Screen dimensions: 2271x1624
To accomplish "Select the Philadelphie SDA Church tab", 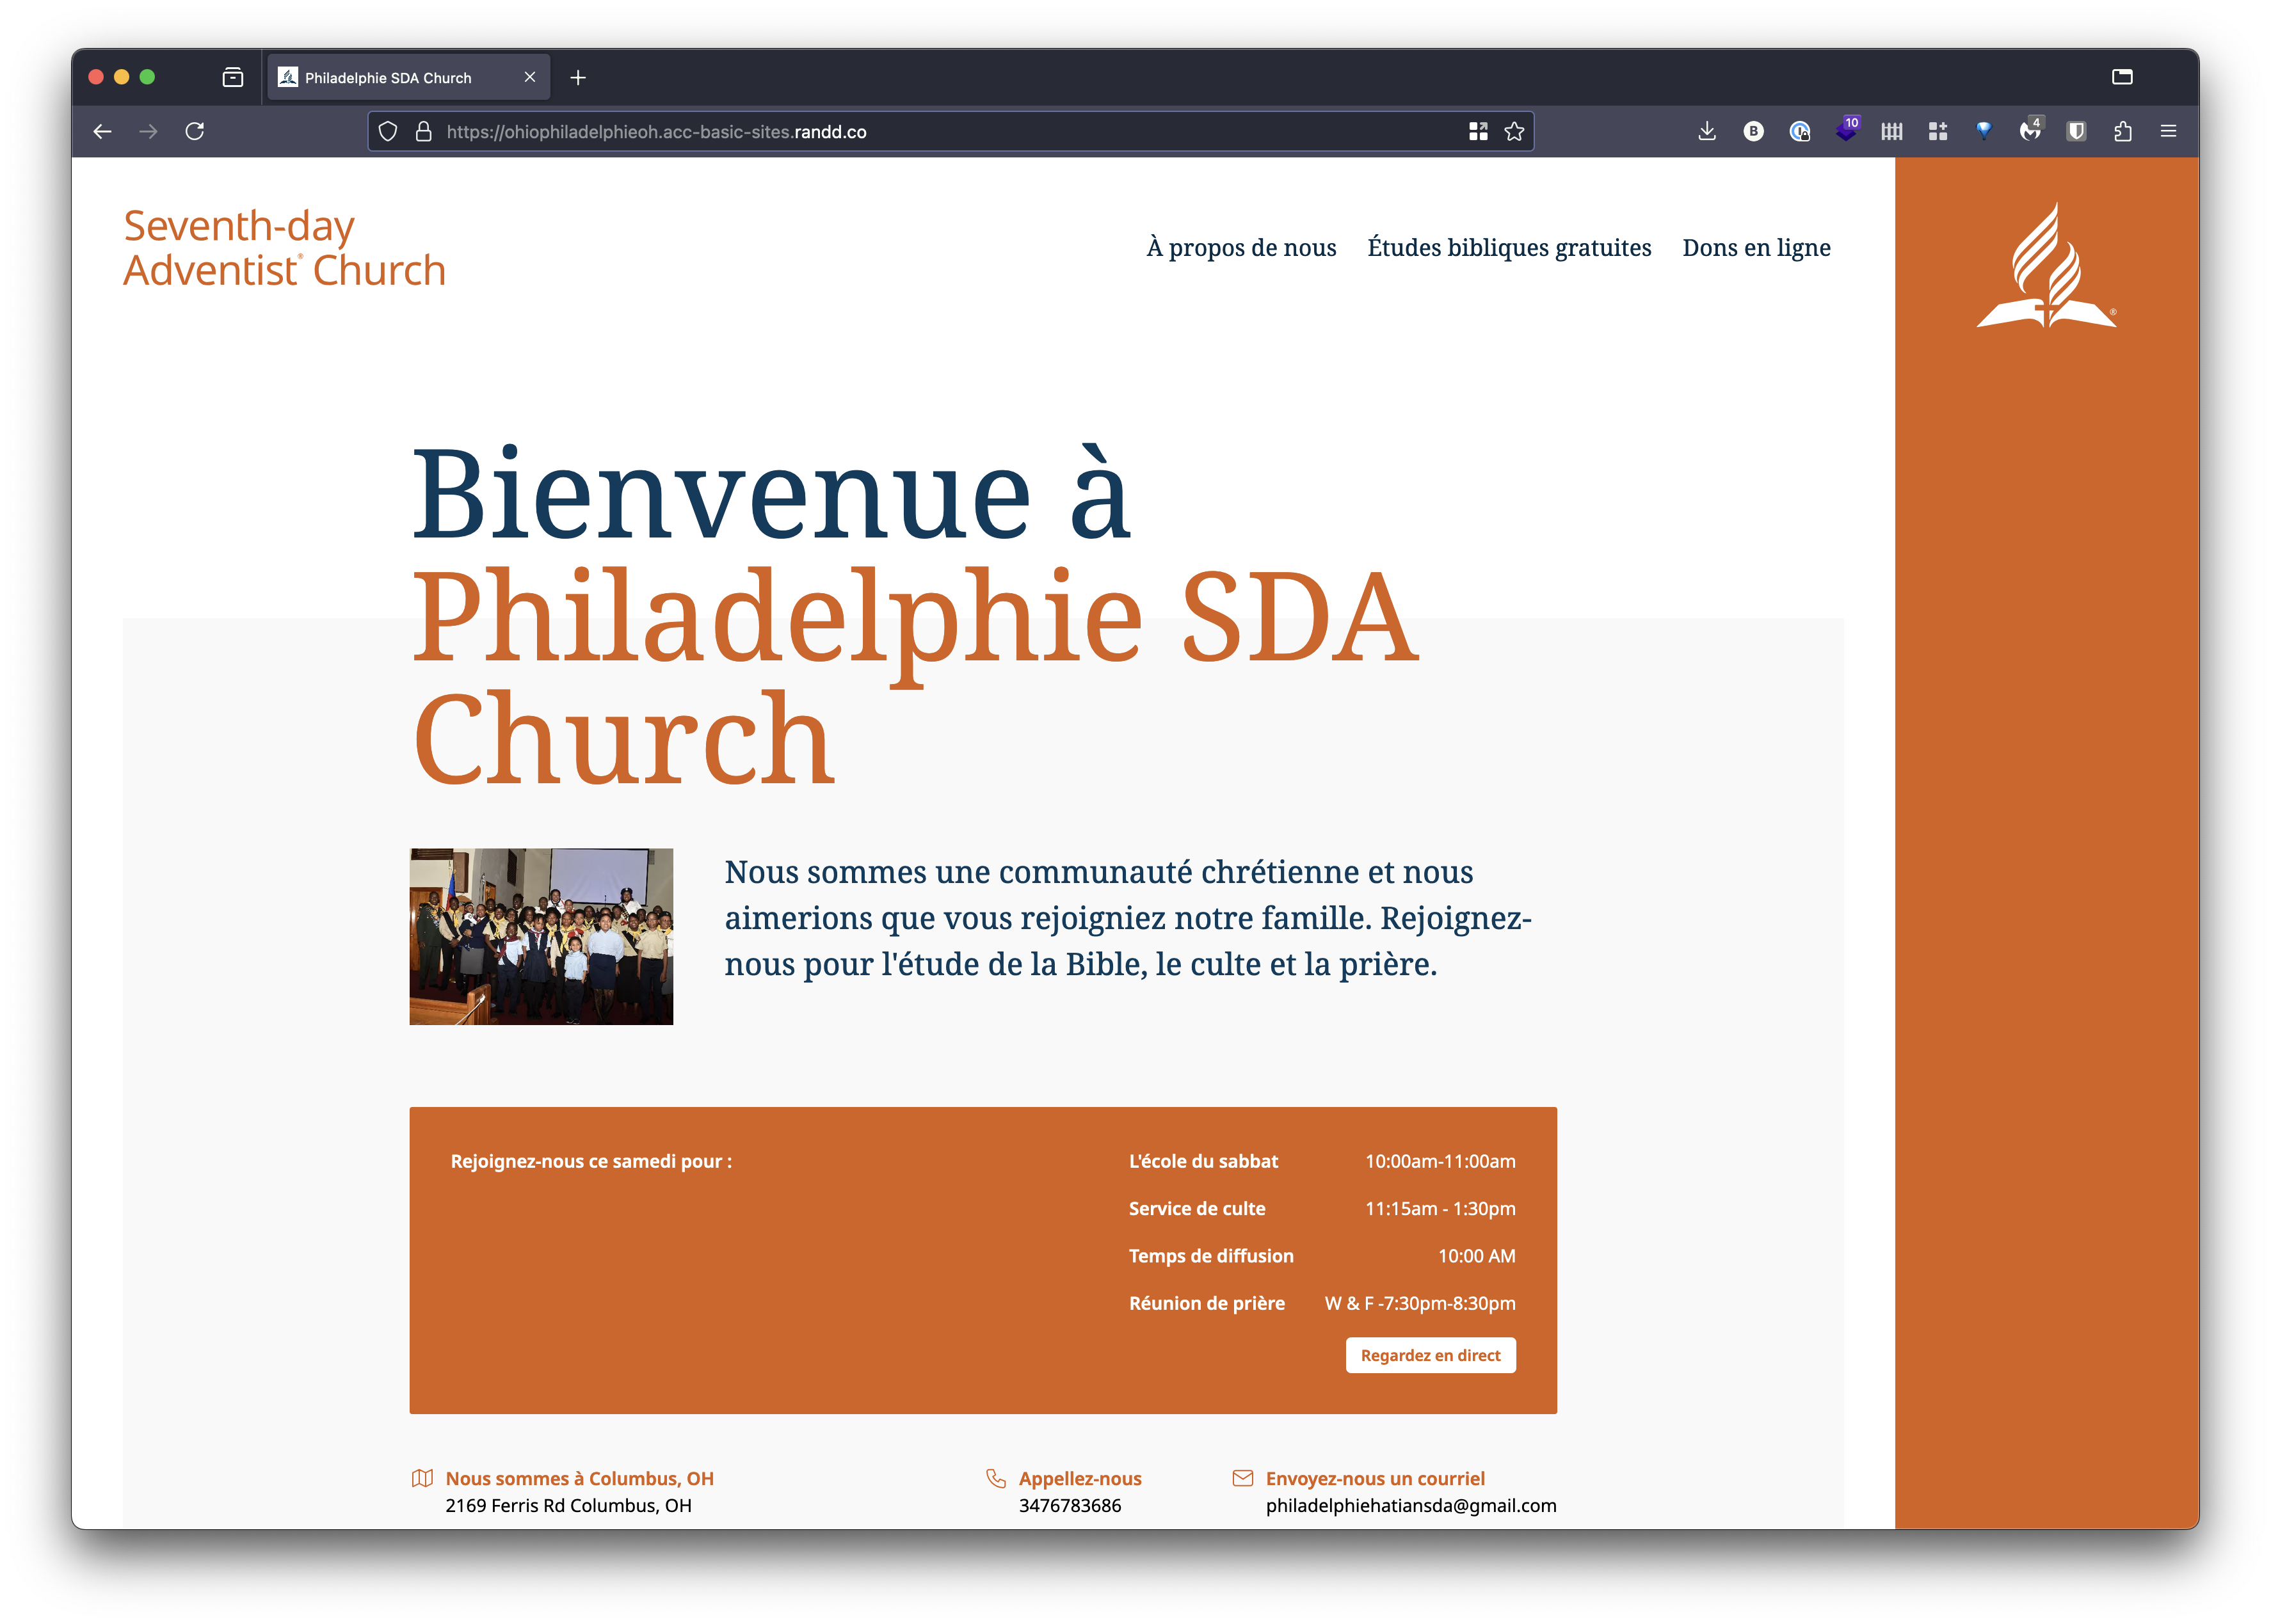I will click(407, 77).
